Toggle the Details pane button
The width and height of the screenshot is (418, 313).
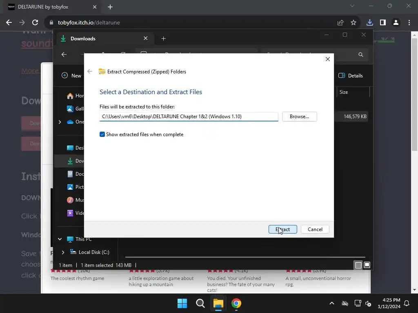click(x=350, y=75)
